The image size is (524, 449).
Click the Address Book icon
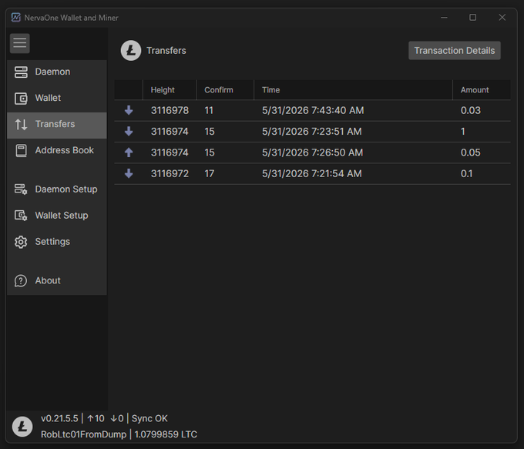(x=21, y=150)
